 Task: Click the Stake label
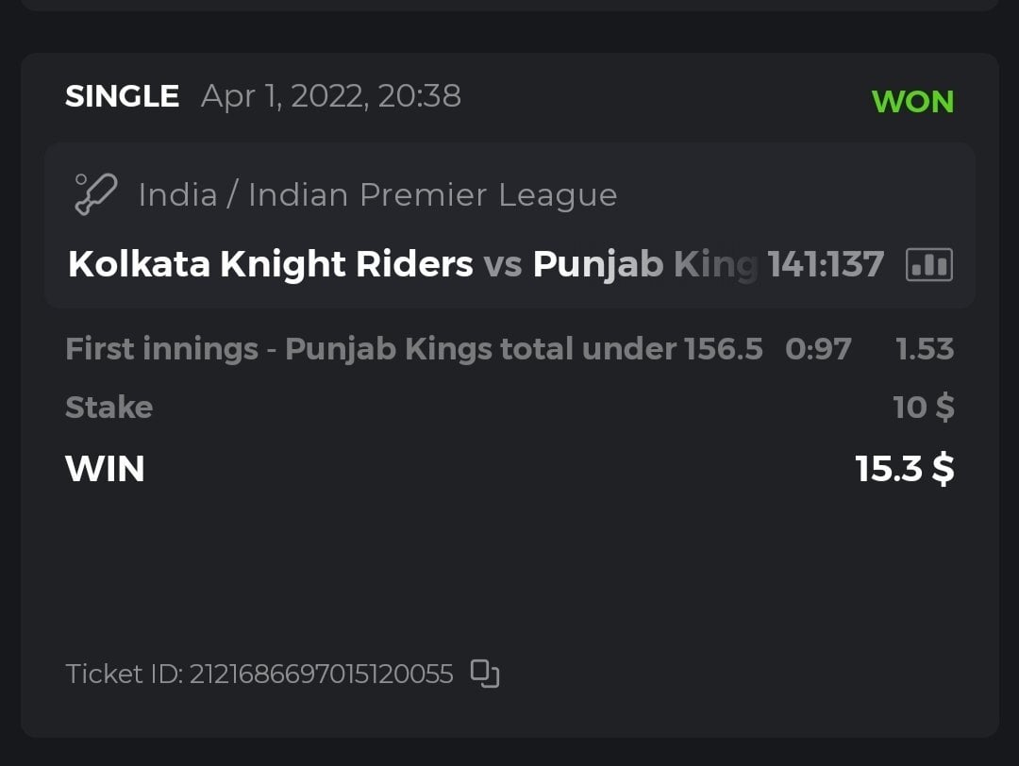pos(109,408)
